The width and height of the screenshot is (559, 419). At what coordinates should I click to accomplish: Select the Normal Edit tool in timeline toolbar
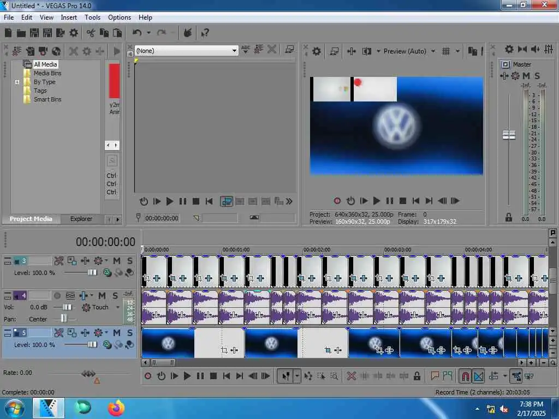pos(286,376)
